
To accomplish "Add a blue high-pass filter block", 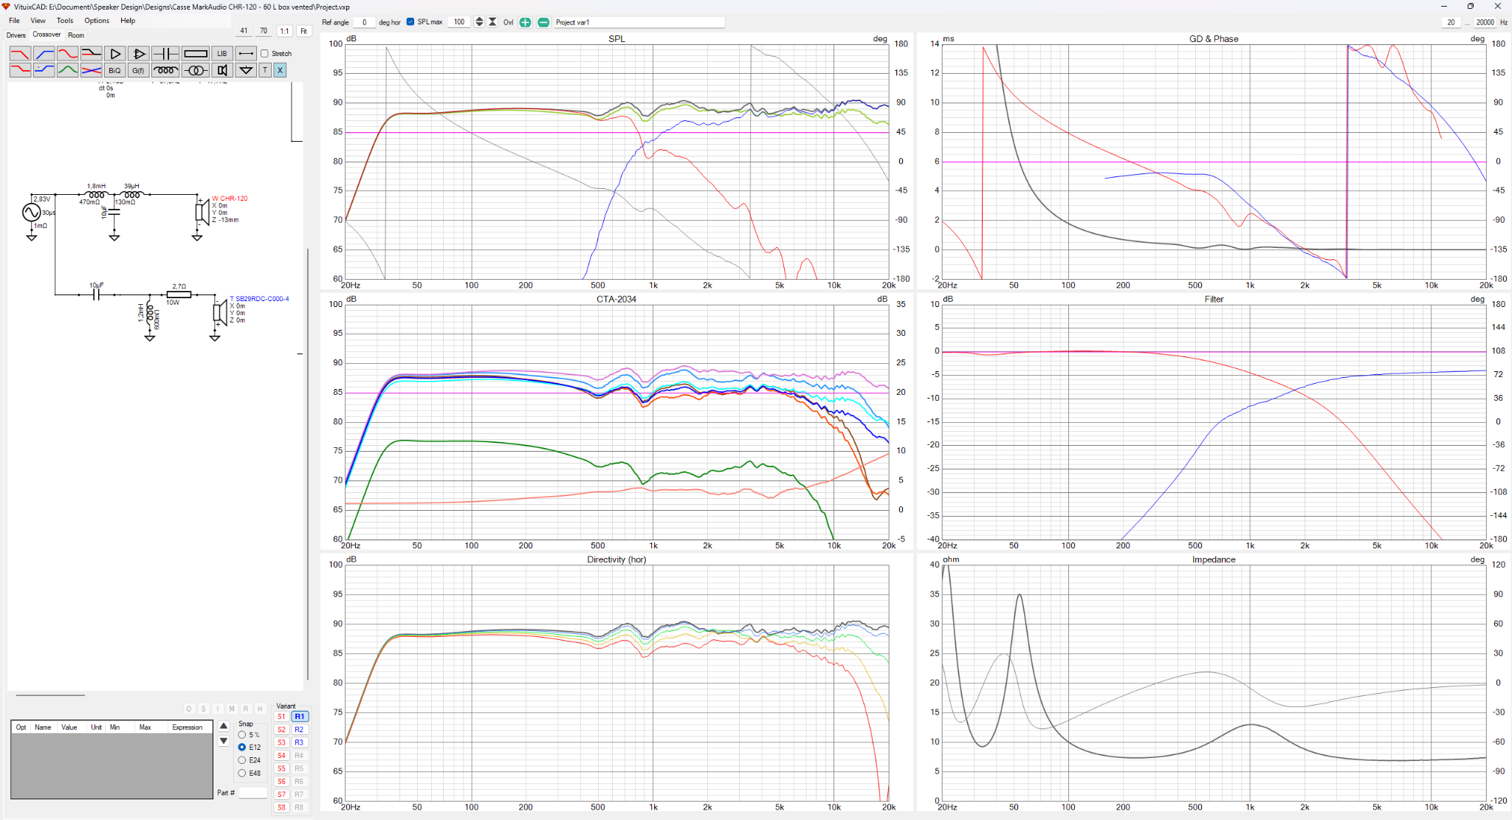I will pyautogui.click(x=44, y=54).
